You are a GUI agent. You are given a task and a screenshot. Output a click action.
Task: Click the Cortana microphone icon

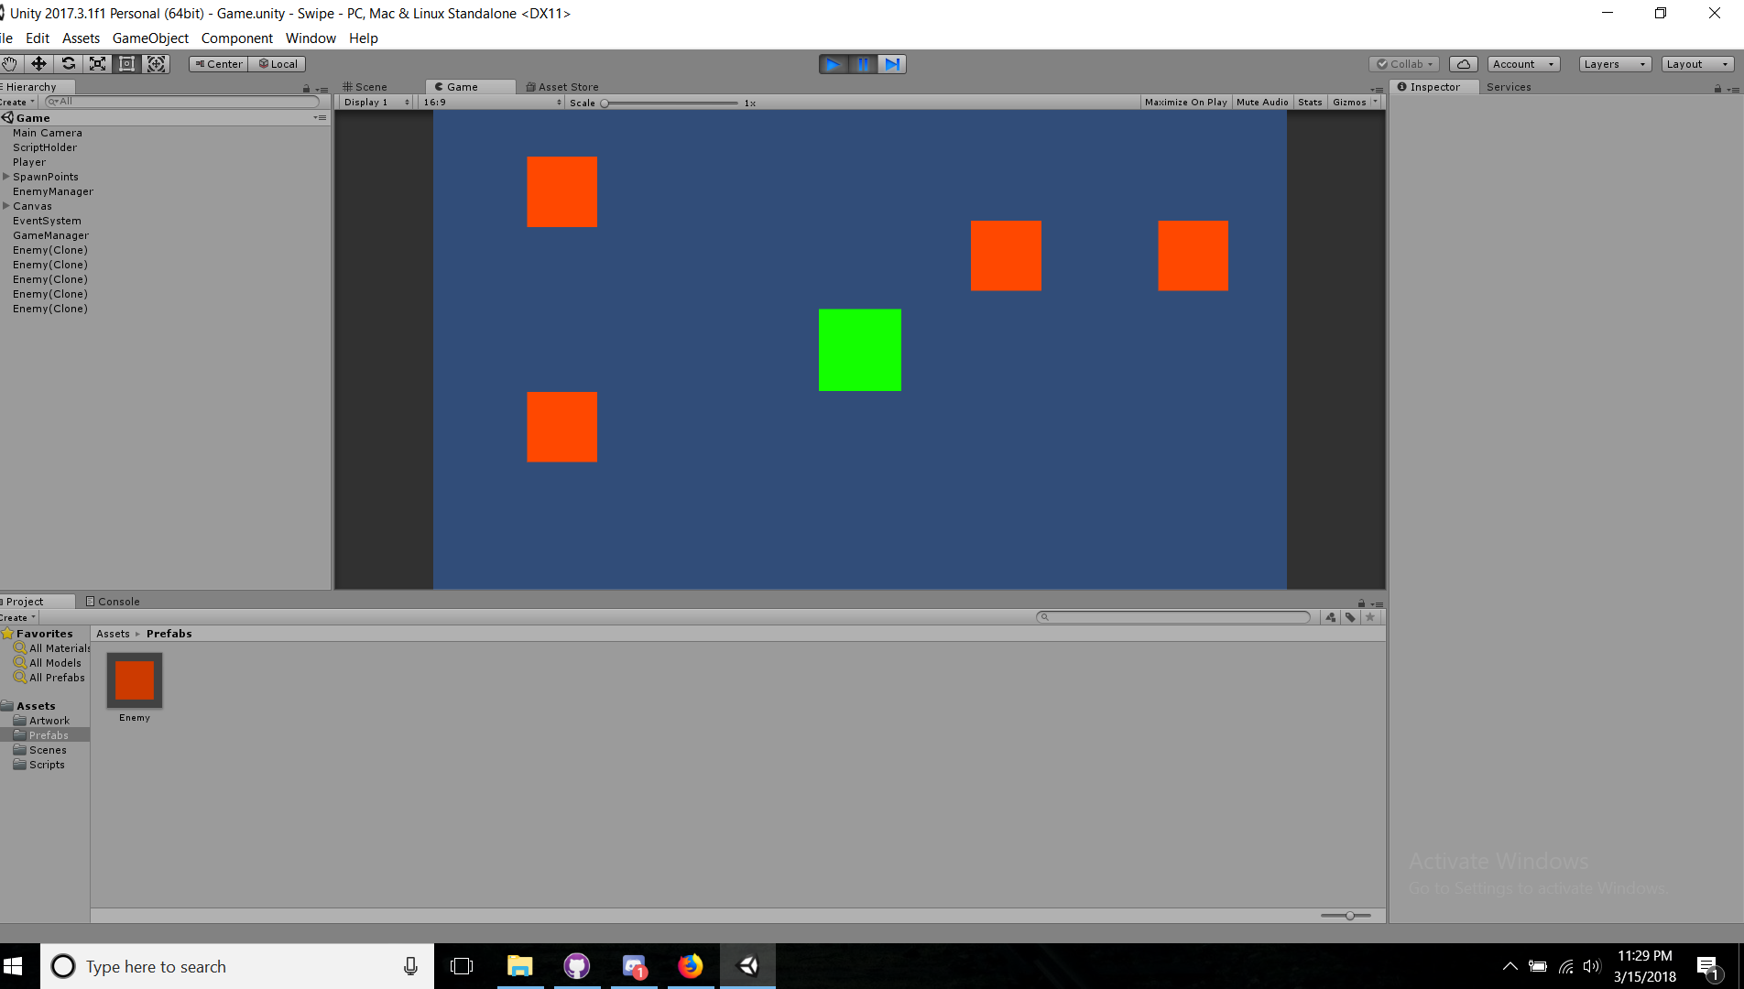410,966
